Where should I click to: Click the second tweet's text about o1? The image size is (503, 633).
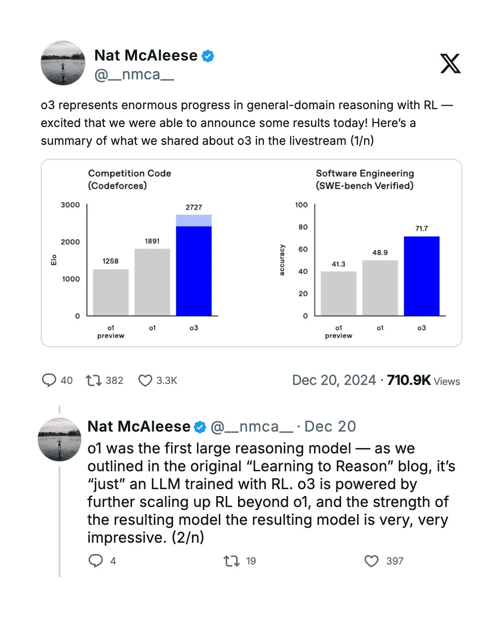[268, 493]
